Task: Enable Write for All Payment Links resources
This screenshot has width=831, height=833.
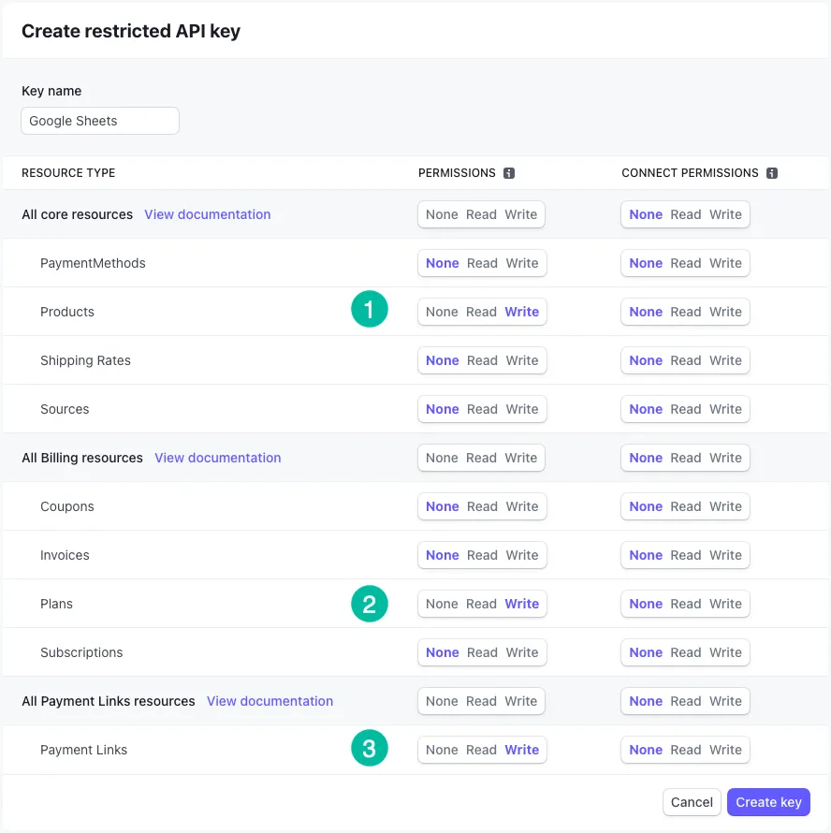Action: pyautogui.click(x=520, y=701)
